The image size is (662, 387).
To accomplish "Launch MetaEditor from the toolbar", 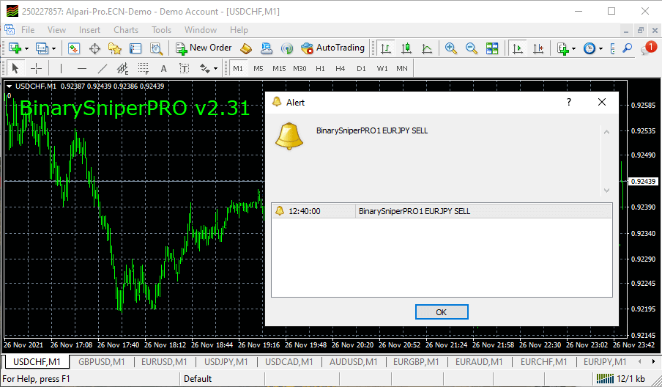I will [x=246, y=48].
